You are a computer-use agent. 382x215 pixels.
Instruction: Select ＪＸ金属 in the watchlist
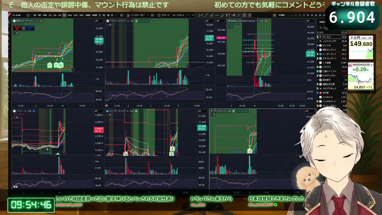click(x=332, y=63)
